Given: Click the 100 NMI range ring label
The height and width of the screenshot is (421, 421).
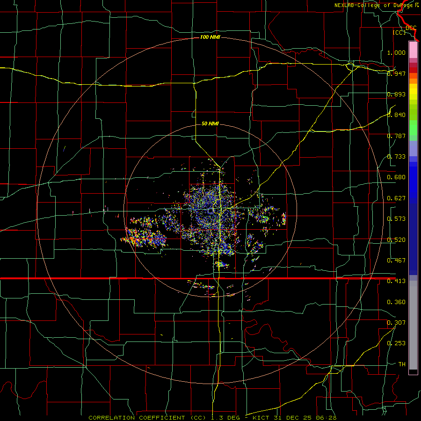Looking at the screenshot, I should [x=210, y=37].
